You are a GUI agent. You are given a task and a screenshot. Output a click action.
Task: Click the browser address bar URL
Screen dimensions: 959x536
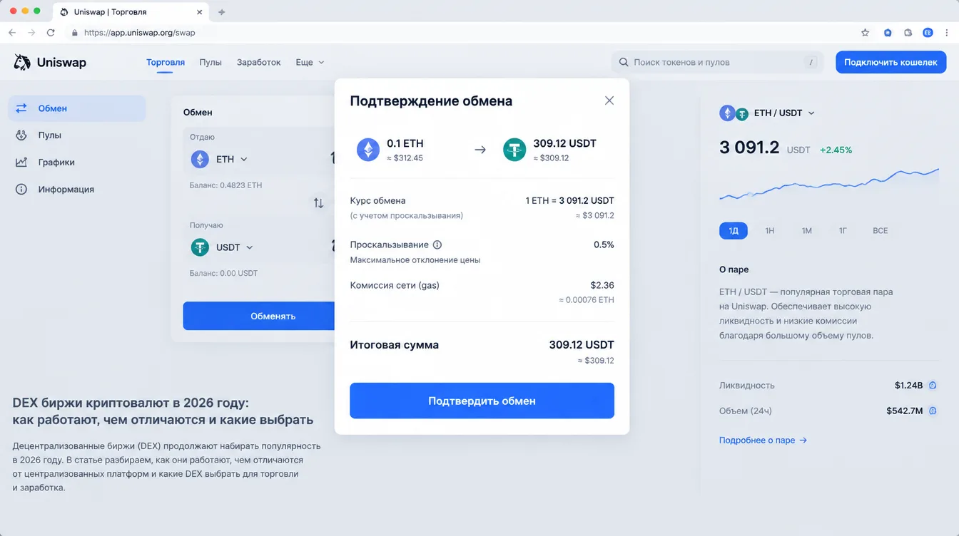click(x=139, y=33)
